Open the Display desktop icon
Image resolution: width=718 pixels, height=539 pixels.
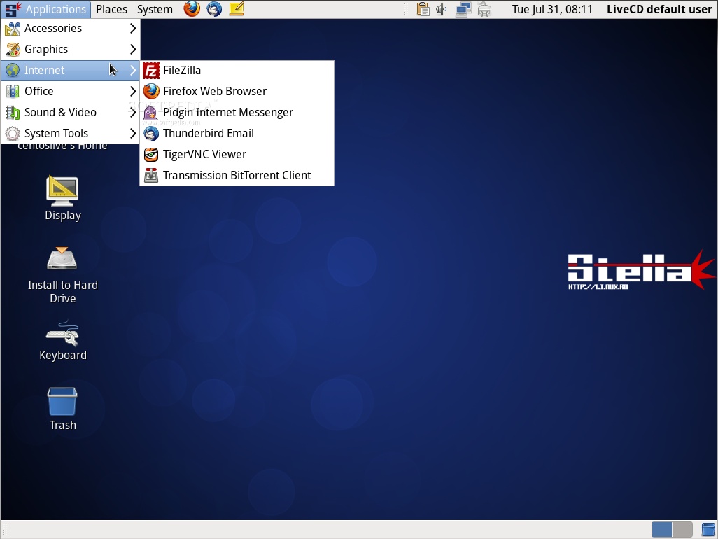click(x=63, y=198)
